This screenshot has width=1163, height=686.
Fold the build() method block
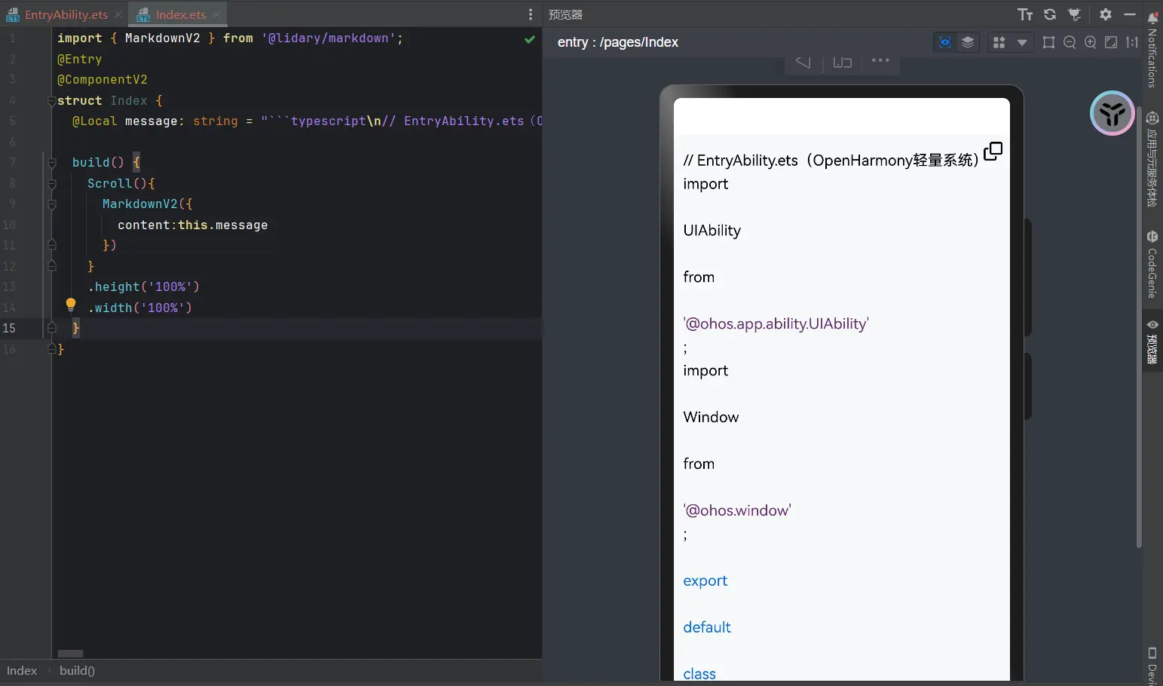pyautogui.click(x=52, y=163)
